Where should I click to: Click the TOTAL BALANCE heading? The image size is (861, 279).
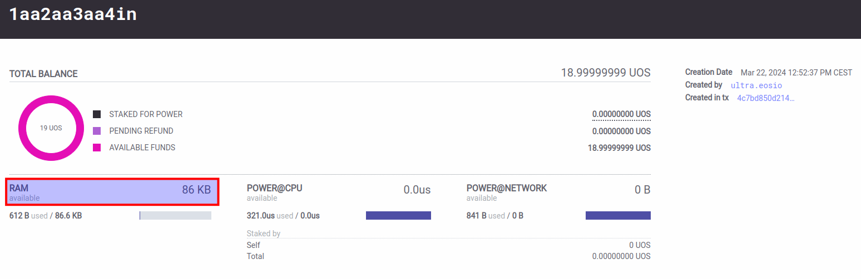43,74
